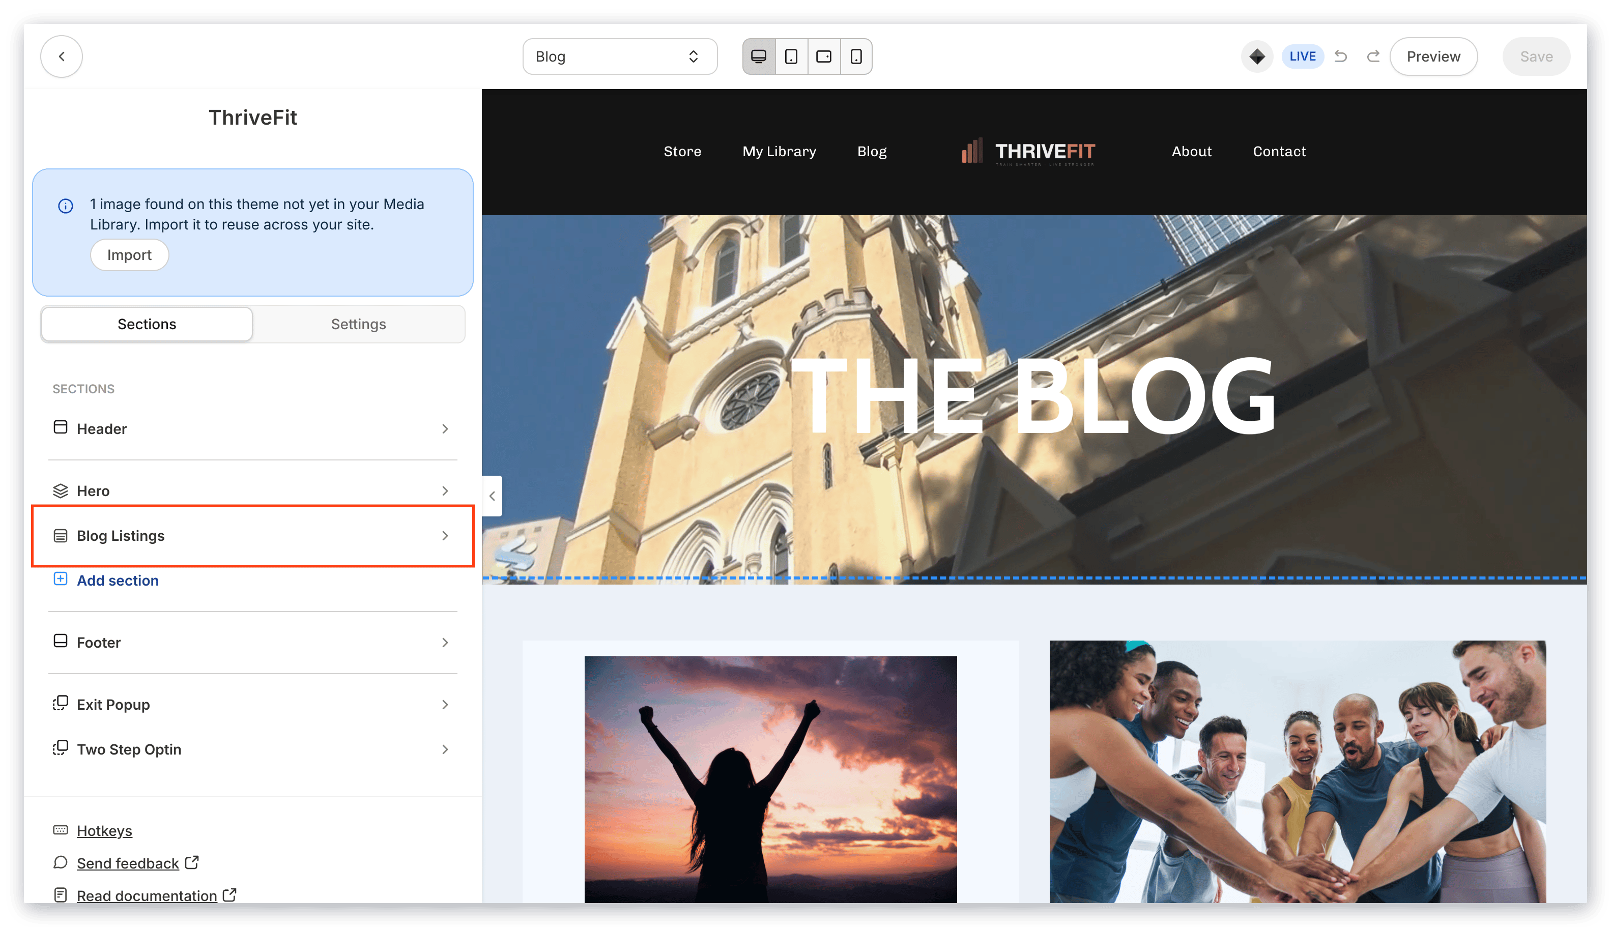Click the info icon in the notice
The height and width of the screenshot is (927, 1611).
coord(66,206)
